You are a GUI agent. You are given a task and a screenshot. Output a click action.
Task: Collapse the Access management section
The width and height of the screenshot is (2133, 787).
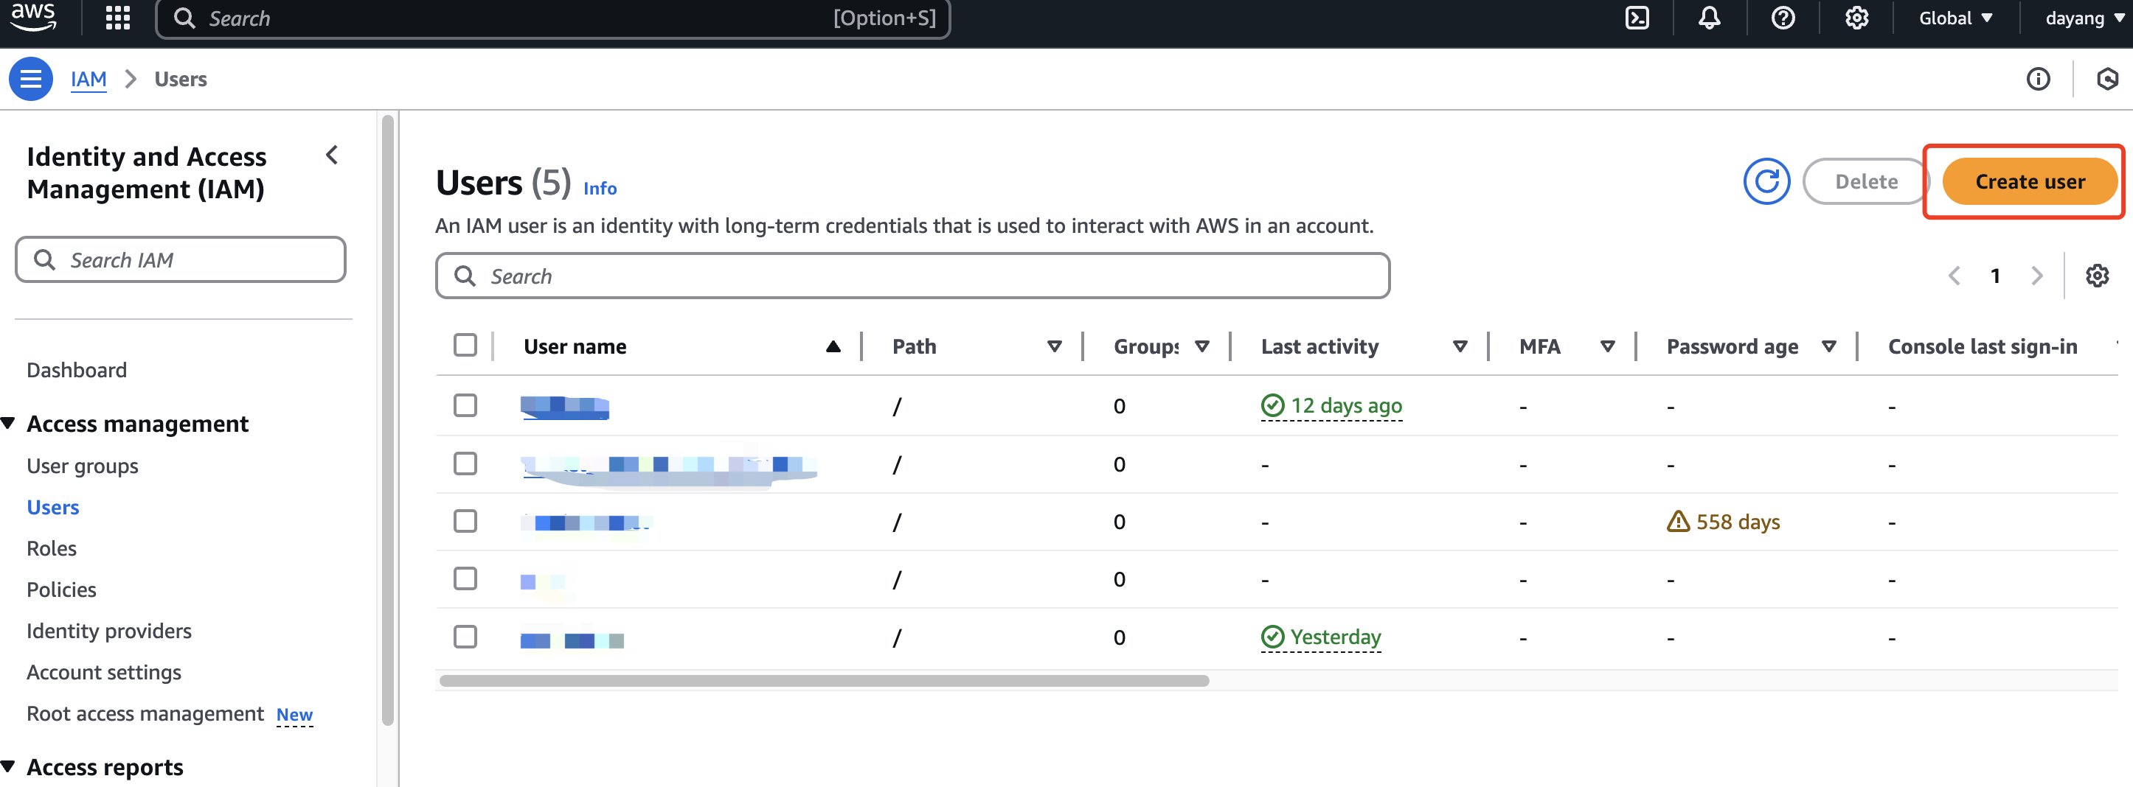tap(9, 424)
